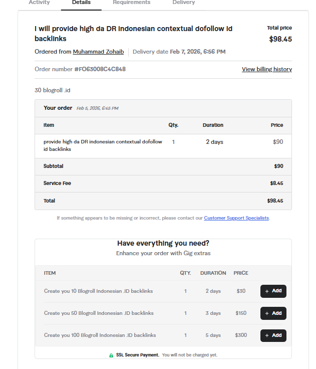Click 'Have everything you need?' heading
The height and width of the screenshot is (369, 316).
coord(163,243)
